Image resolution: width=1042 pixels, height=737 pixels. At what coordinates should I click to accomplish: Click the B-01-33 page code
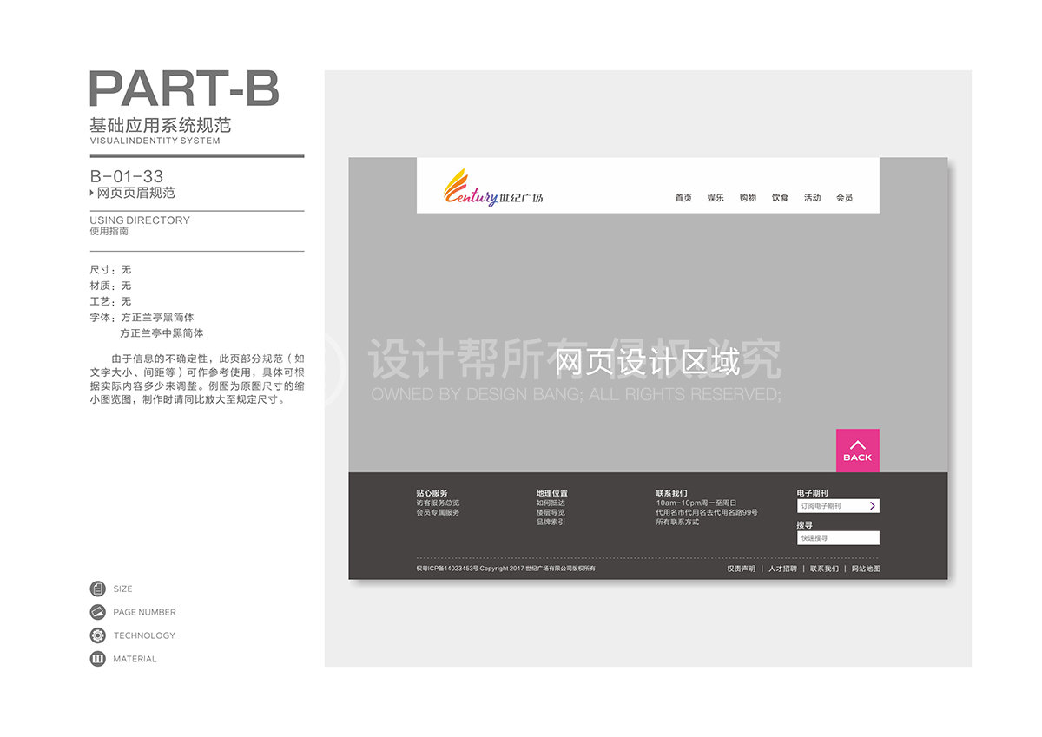click(127, 177)
